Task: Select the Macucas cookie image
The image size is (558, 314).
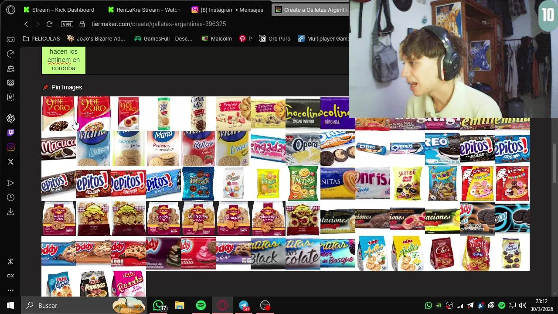Action: 59,149
